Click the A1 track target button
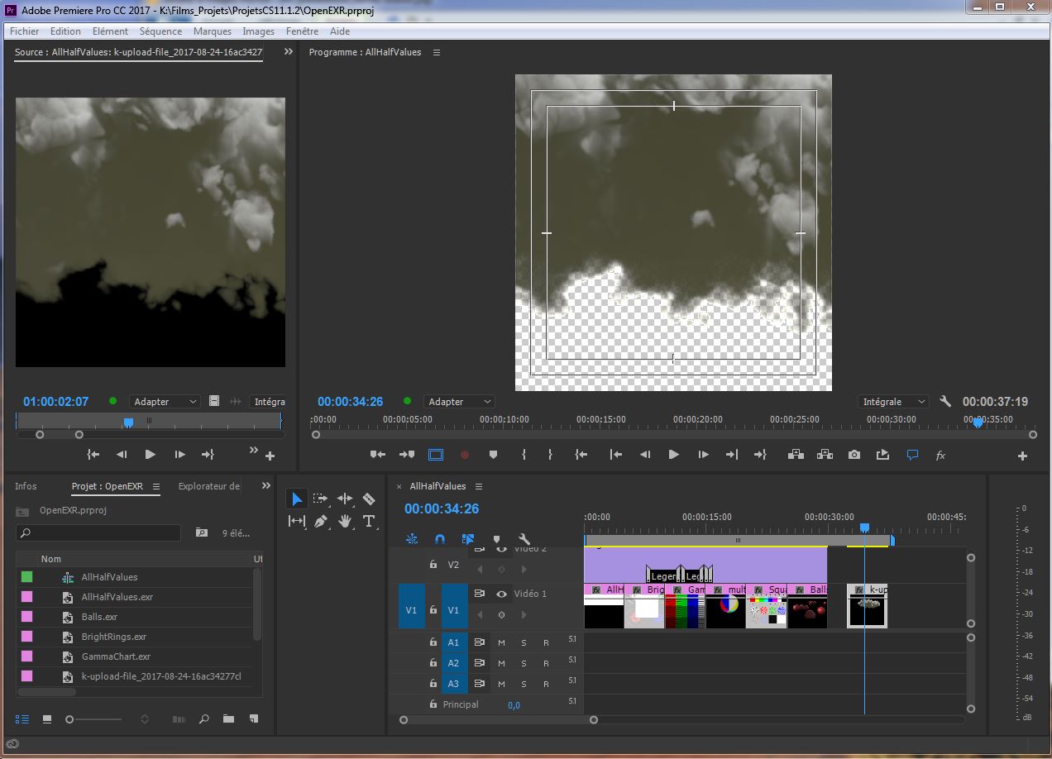The image size is (1052, 759). pyautogui.click(x=453, y=642)
